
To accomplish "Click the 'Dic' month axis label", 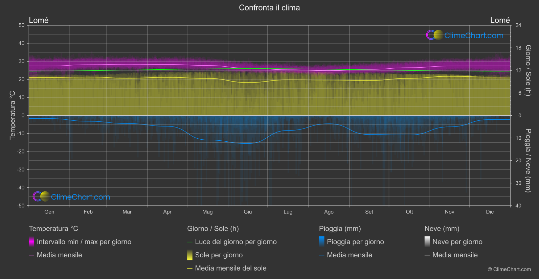I will coord(490,212).
